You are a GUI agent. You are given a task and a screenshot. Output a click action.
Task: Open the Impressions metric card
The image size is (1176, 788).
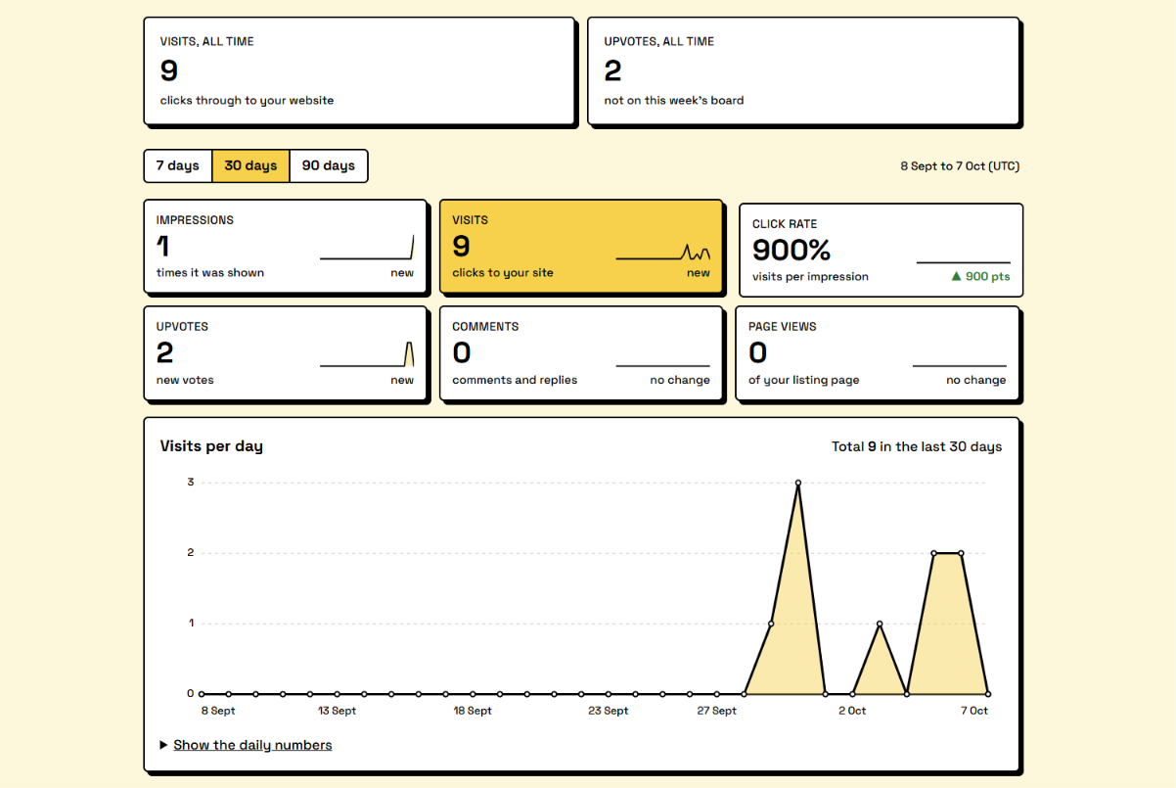point(286,247)
